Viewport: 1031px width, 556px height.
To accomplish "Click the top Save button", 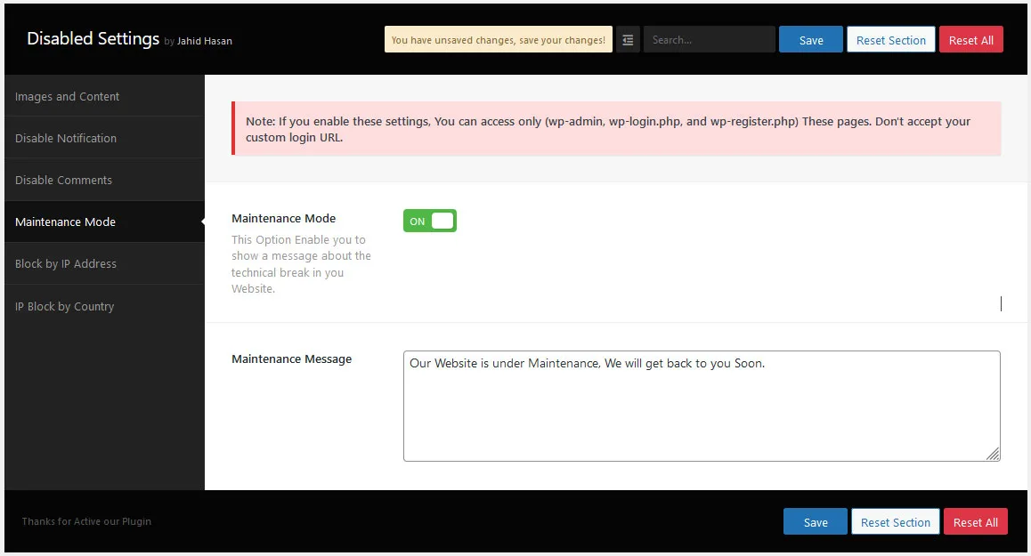I will pyautogui.click(x=811, y=40).
